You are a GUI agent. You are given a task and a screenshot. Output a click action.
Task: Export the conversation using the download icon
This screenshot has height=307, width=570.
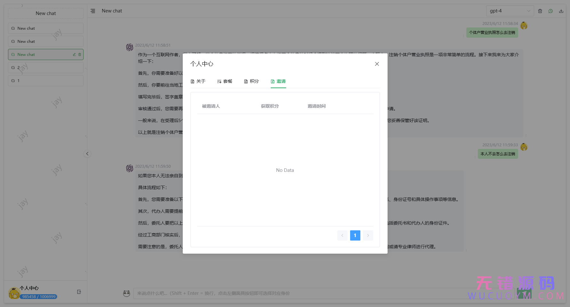pyautogui.click(x=561, y=11)
